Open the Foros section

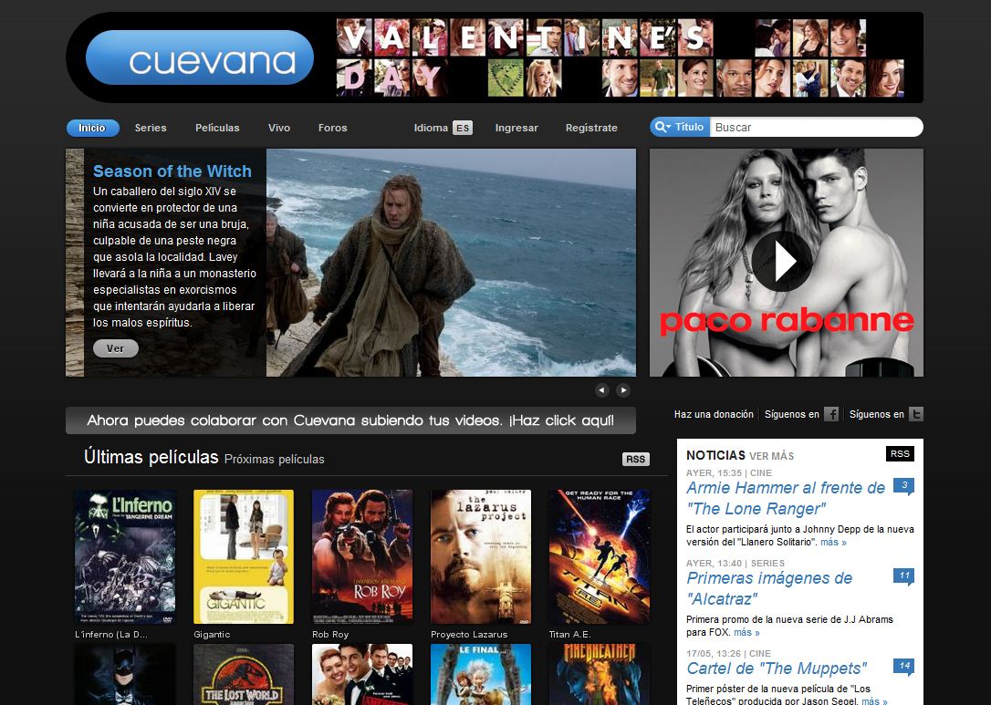point(333,128)
